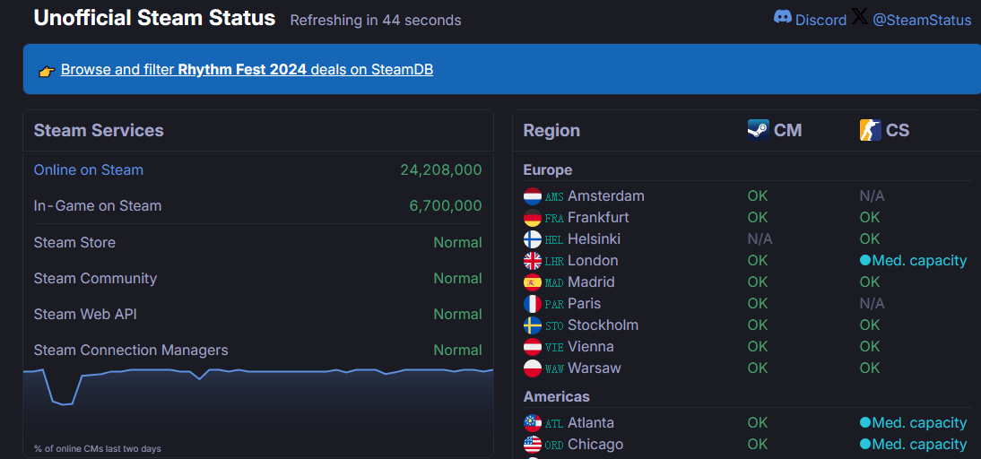
Task: Click the online CMs history graph
Action: point(257,403)
